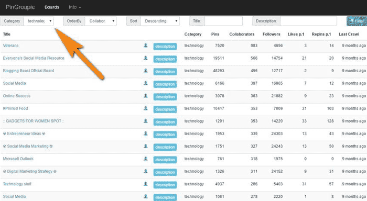Select collaborators value 983
The width and height of the screenshot is (367, 201).
click(254, 46)
